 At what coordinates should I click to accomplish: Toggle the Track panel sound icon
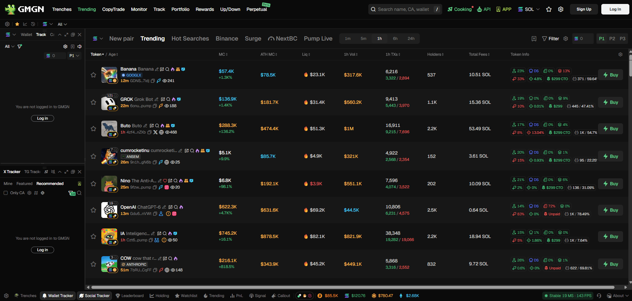coord(80,46)
